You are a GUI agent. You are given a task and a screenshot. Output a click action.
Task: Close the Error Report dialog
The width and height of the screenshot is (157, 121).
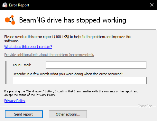152,5
